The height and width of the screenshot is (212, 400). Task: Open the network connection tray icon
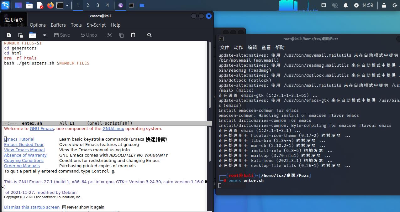[324, 5]
